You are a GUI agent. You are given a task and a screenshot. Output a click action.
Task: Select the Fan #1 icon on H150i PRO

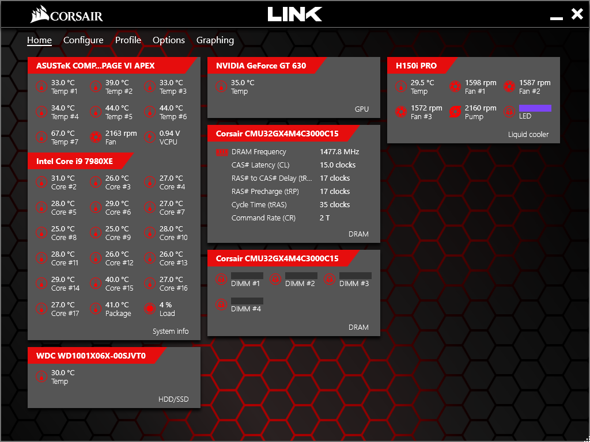(455, 87)
